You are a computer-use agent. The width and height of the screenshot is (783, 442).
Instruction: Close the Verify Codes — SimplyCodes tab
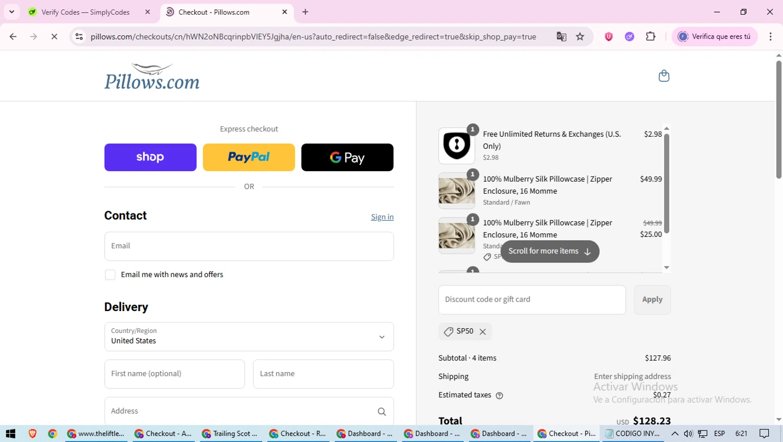pyautogui.click(x=148, y=12)
